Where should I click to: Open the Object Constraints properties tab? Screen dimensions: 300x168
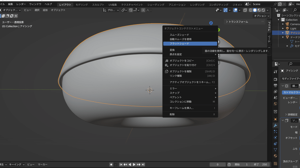click(x=275, y=144)
